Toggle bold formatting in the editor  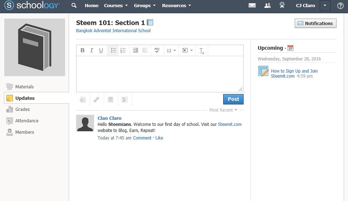83,50
